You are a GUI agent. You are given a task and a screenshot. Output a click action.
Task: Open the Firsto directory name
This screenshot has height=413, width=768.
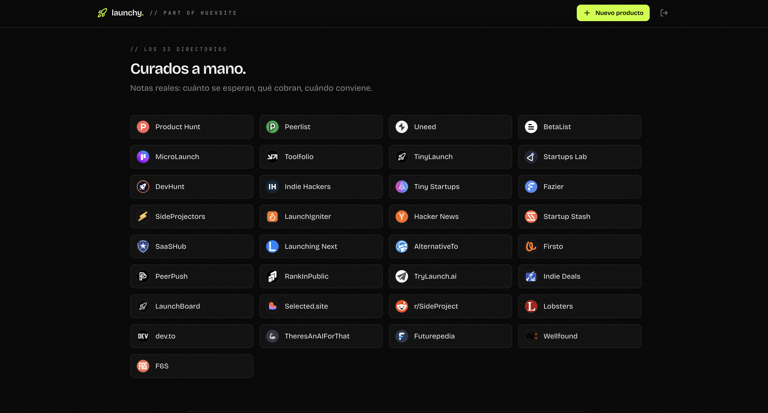(553, 246)
